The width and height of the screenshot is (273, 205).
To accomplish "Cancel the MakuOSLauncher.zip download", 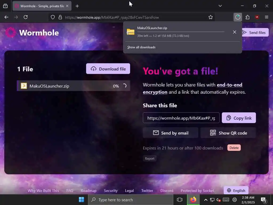I will [235, 32].
